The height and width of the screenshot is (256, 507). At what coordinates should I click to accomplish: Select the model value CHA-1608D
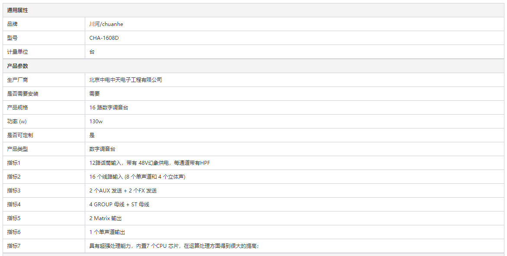click(104, 38)
